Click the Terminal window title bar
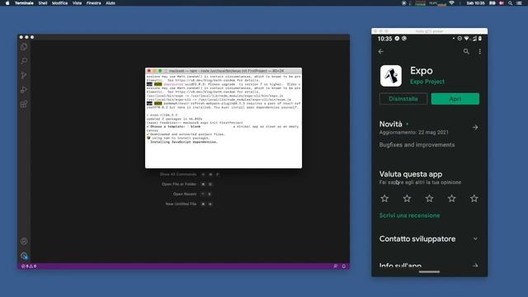528x297 pixels. [224, 71]
